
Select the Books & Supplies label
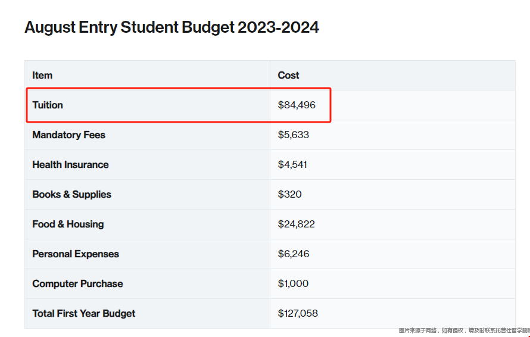pyautogui.click(x=71, y=195)
